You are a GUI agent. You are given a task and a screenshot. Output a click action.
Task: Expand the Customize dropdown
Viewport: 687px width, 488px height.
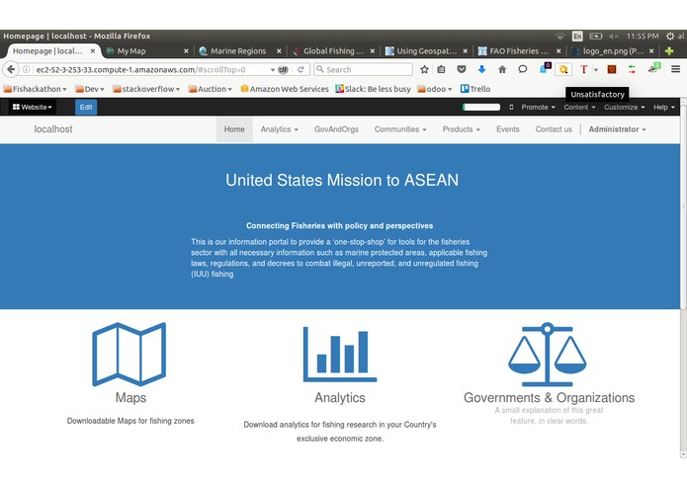tap(625, 108)
